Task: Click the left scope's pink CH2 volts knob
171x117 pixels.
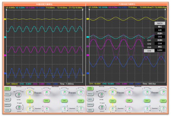Action: click(x=47, y=93)
